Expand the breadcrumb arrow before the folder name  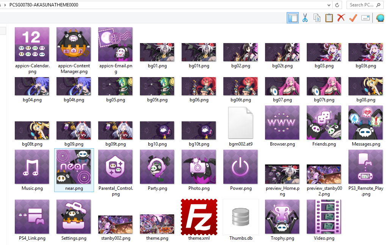[5, 5]
